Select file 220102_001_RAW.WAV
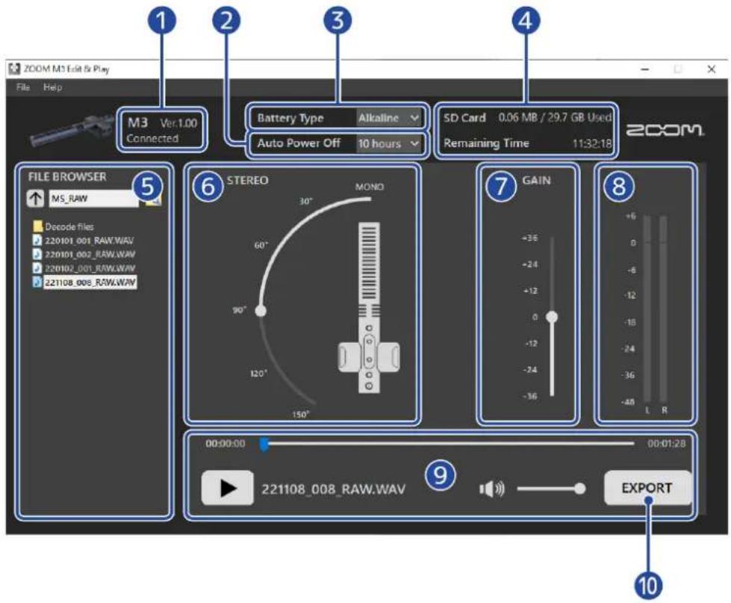Viewport: 731px width, 603px height. click(x=84, y=268)
